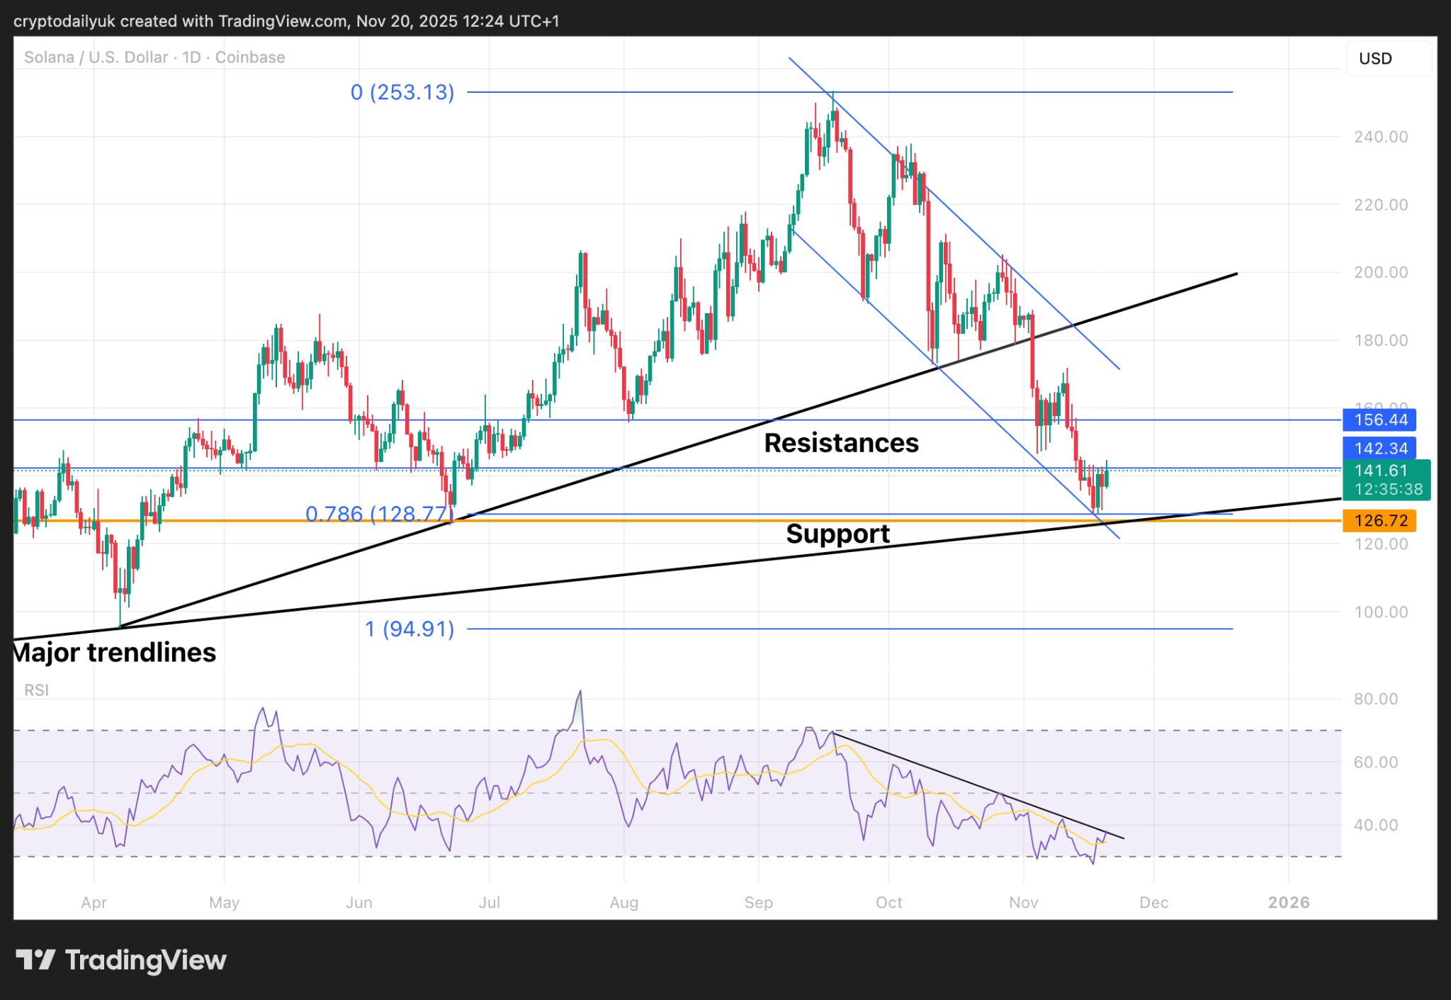Click the 2026 marker on time axis
The width and height of the screenshot is (1451, 1000).
coord(1288,903)
